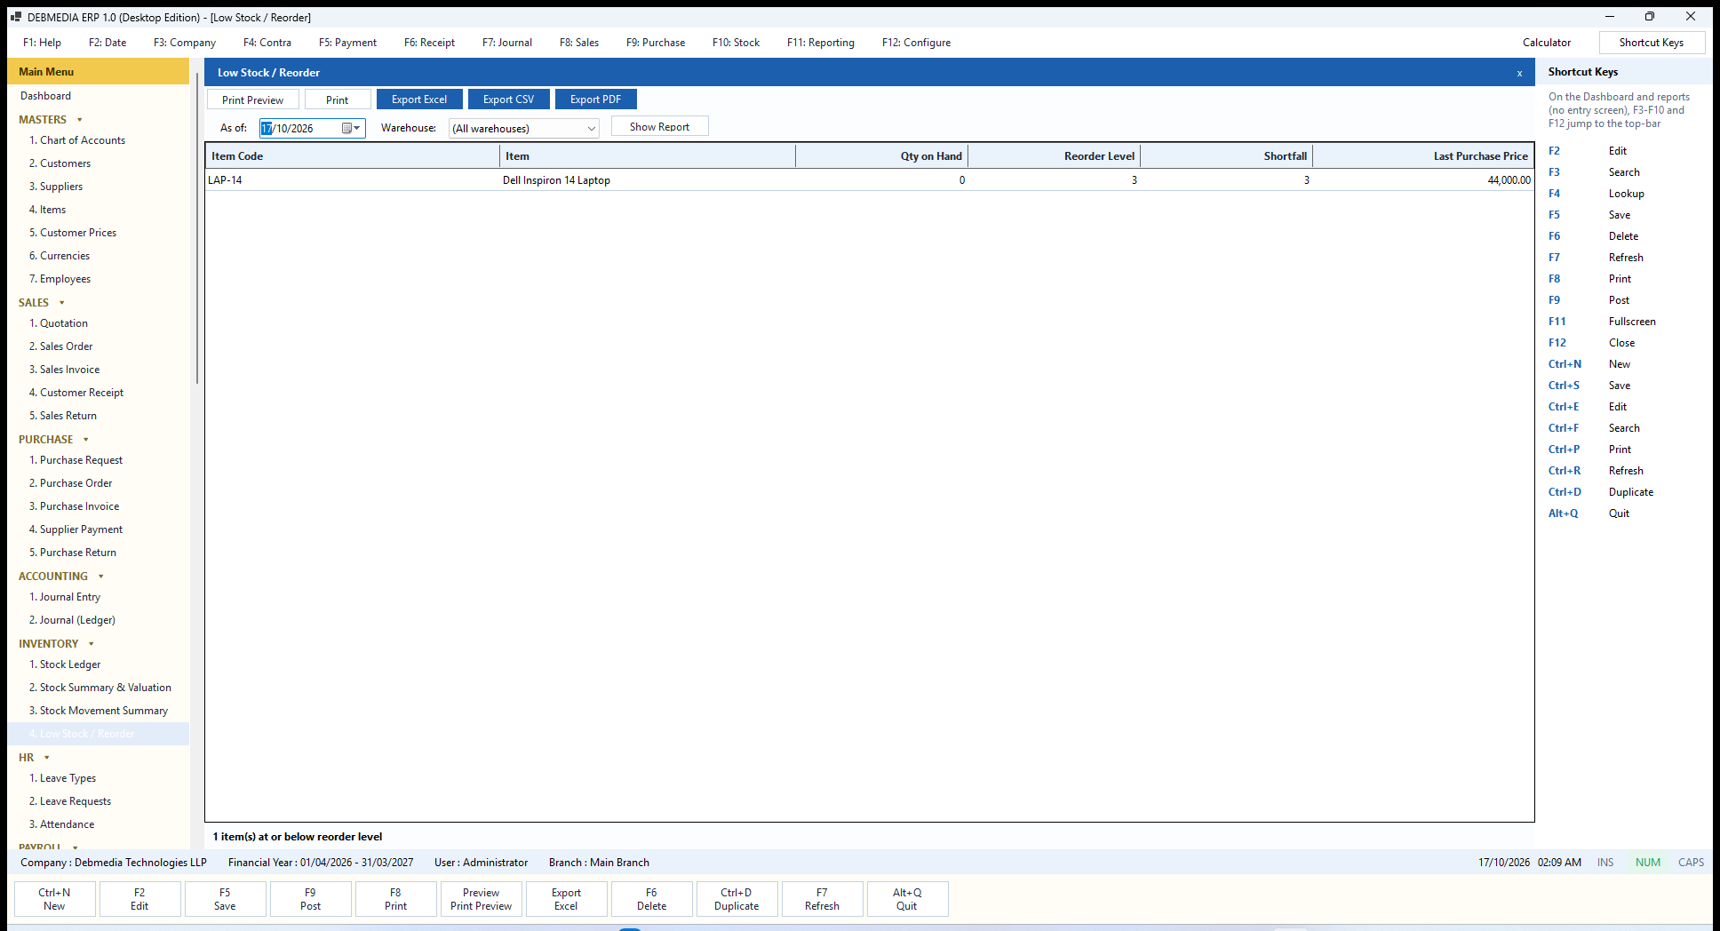Click the Export PDF button
Screen dimensions: 1720x931
(595, 99)
